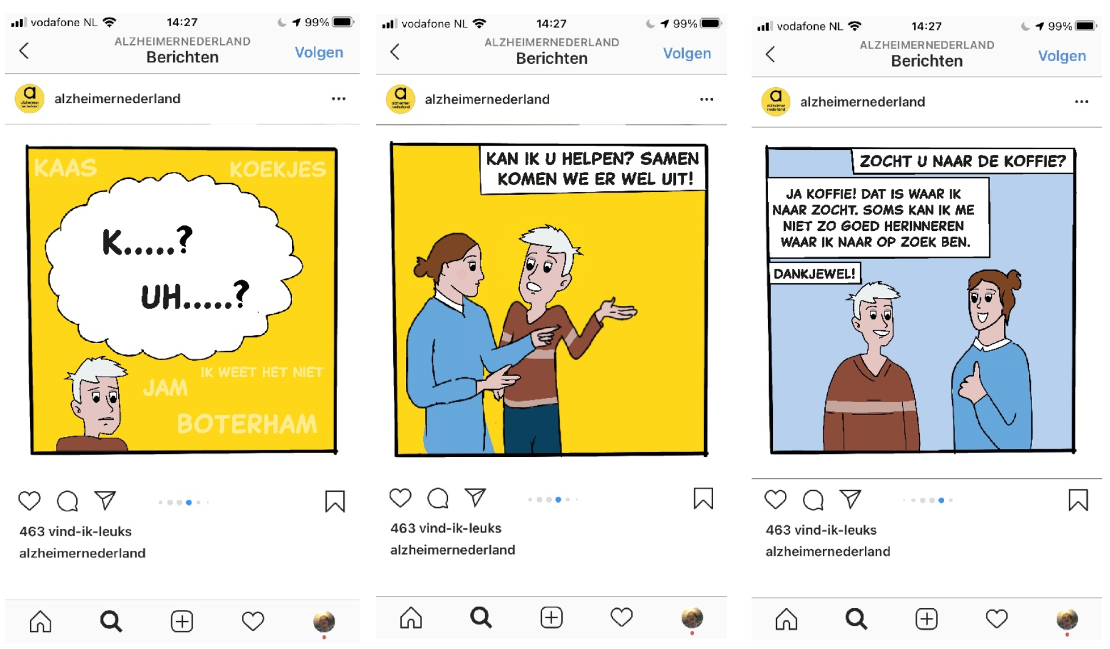Bookmark the middle post
The image size is (1110, 649).
(703, 498)
